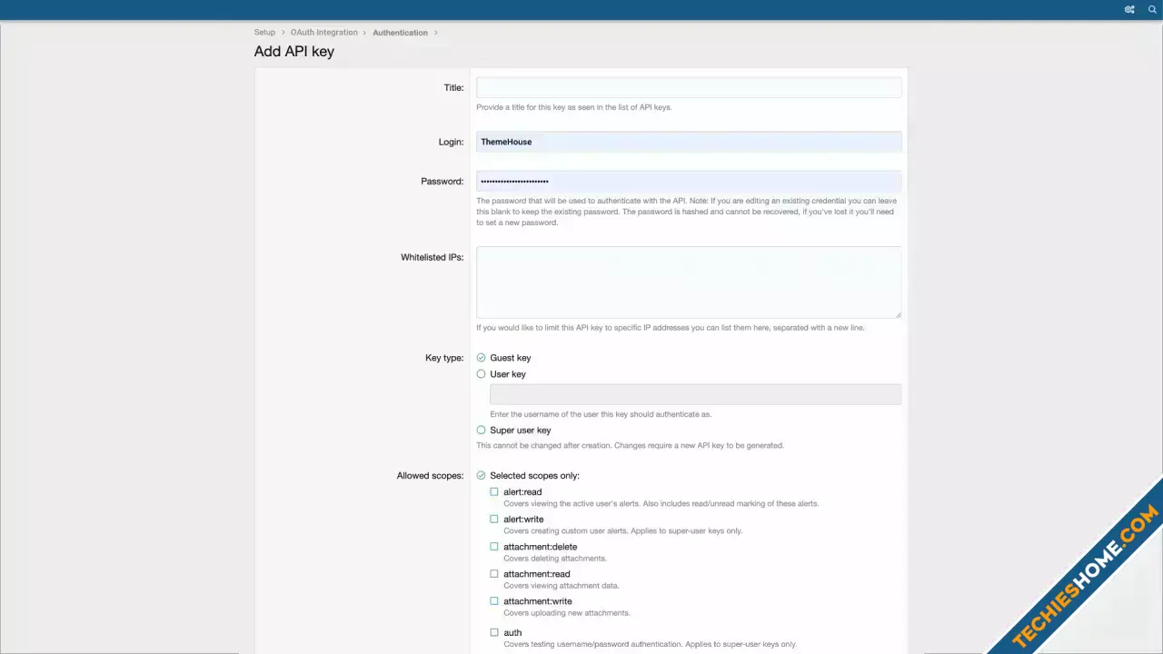1163x654 pixels.
Task: Click the Title input field
Action: [x=689, y=87]
